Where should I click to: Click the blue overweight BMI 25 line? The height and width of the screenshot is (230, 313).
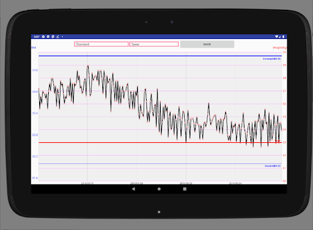(x=160, y=56)
